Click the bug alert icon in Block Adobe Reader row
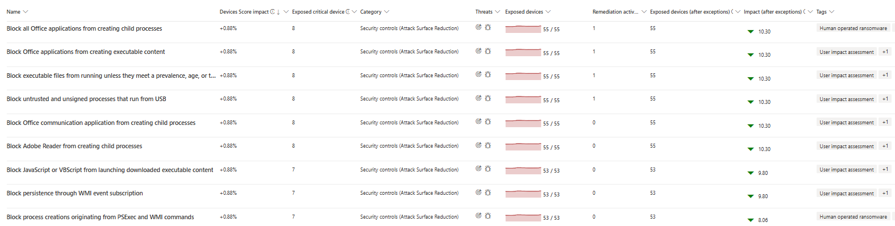 (488, 145)
